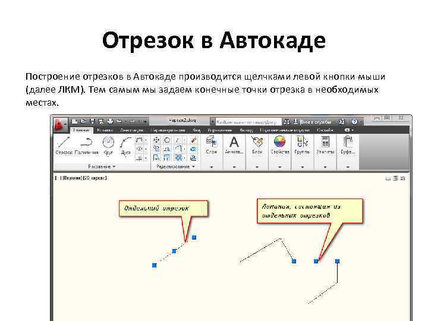Viewport: 428px width, 321px height.
Task: Select the Move tool in Редактирование panel
Action: point(156,140)
